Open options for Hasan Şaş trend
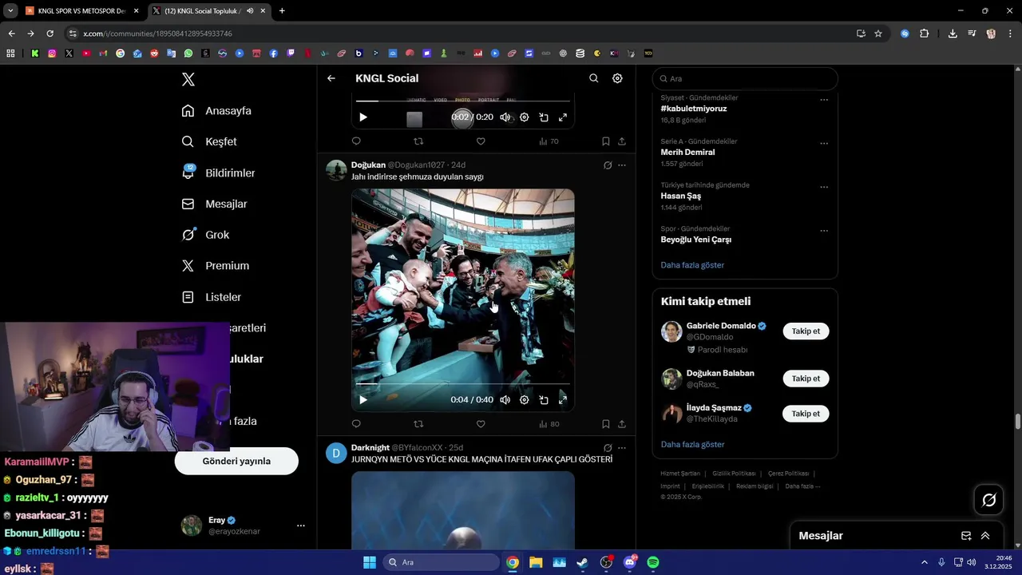1022x575 pixels. coord(824,188)
